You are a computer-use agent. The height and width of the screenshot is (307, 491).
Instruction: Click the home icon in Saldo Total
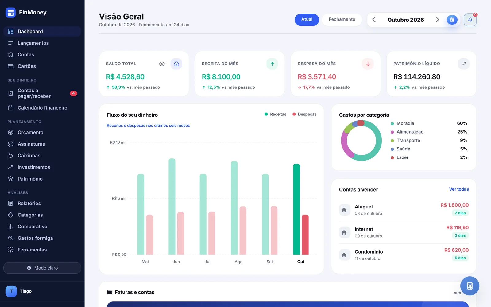coord(176,64)
